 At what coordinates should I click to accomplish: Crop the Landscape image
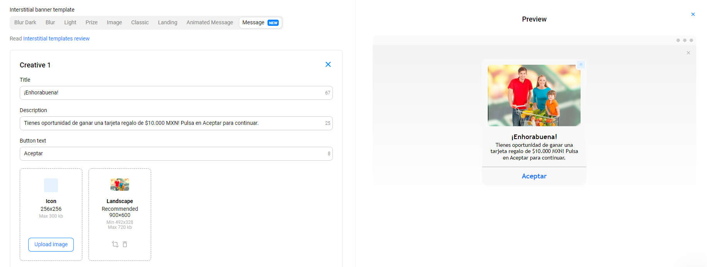tap(115, 244)
